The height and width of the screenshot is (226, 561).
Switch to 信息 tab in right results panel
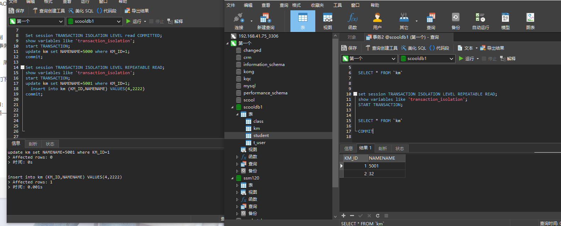coord(349,148)
